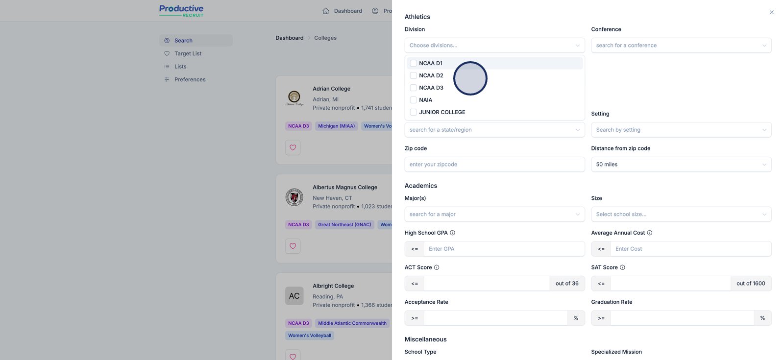Check the NCAA D1 division checkbox
The width and height of the screenshot is (784, 360).
pyautogui.click(x=414, y=63)
